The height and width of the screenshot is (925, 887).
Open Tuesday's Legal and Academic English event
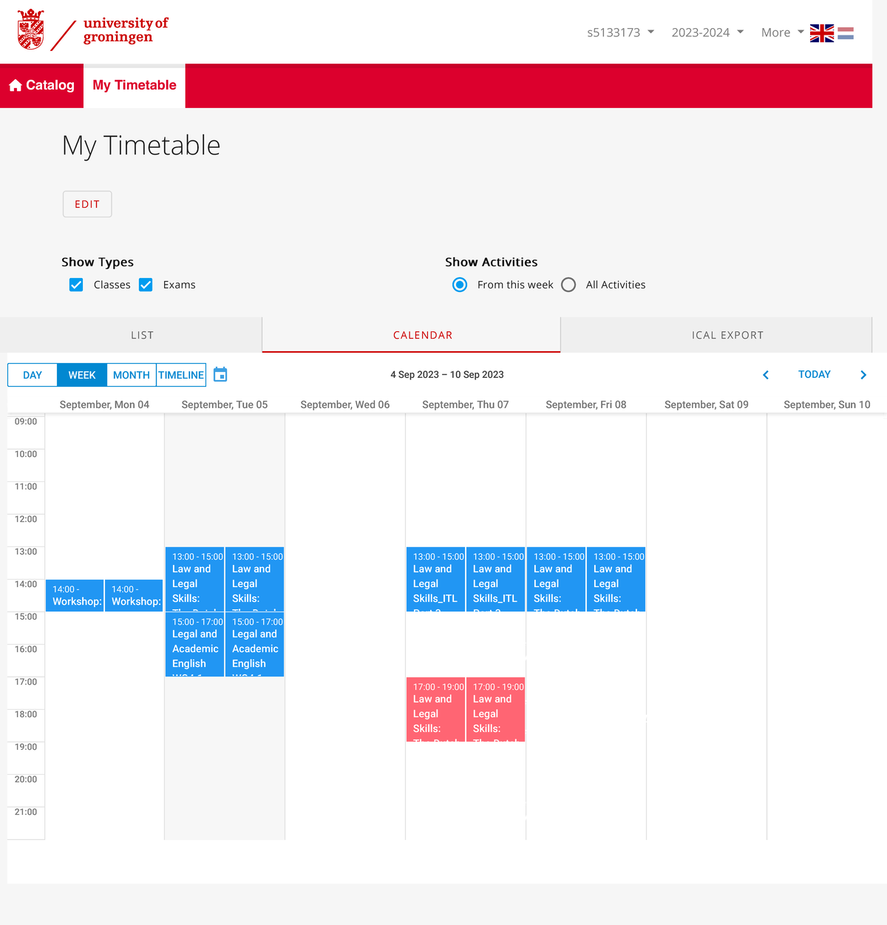click(195, 643)
